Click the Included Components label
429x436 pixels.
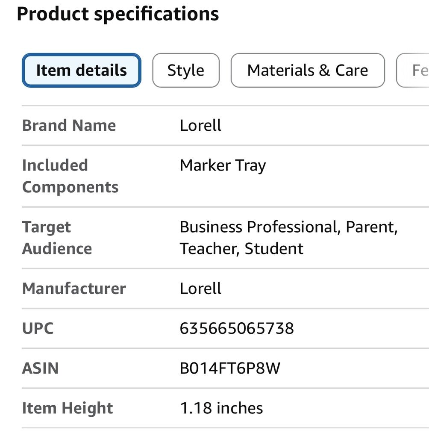(x=70, y=176)
